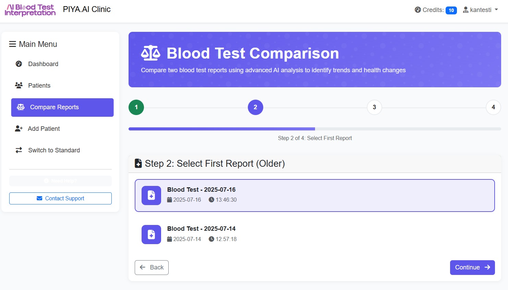Click the Add Patient person-plus icon

[x=19, y=129]
